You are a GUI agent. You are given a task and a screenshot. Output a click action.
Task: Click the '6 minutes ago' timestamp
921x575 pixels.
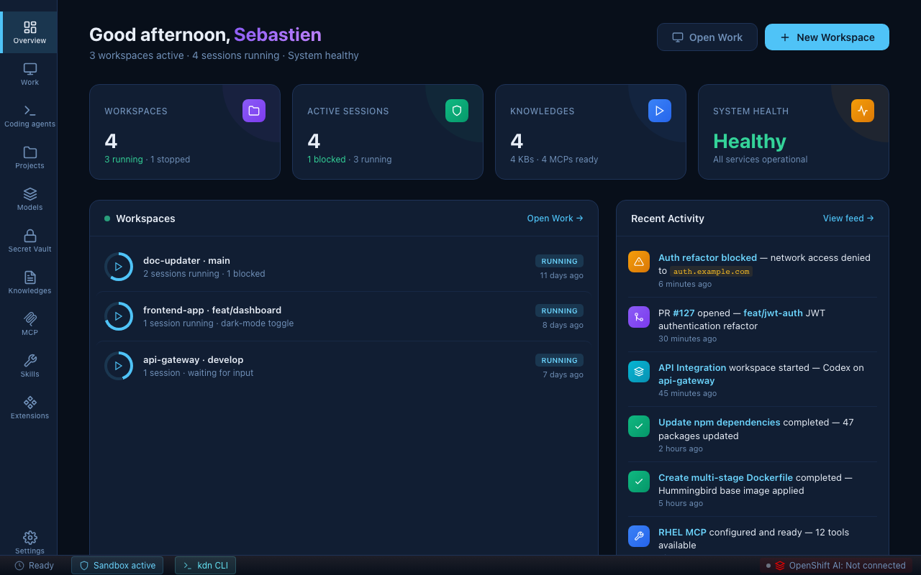tap(685, 284)
